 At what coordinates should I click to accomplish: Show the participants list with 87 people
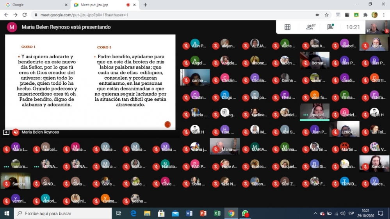point(311,27)
